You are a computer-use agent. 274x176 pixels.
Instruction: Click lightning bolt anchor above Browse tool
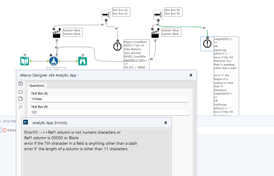[x=83, y=55]
